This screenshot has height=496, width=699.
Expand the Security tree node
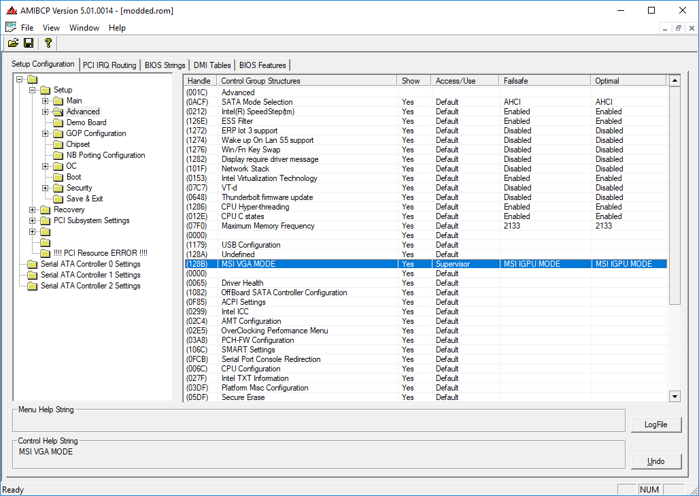45,188
